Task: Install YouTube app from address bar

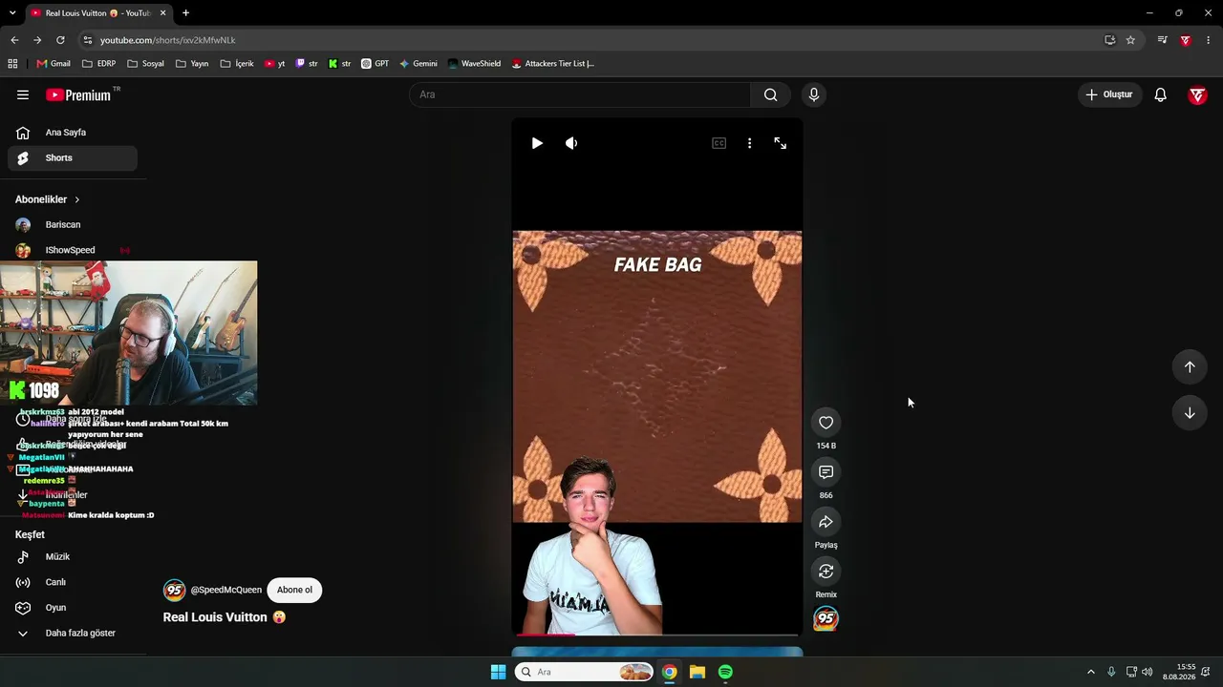Action: pos(1109,40)
